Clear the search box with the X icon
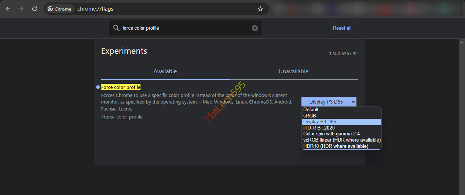The height and width of the screenshot is (195, 465). pyautogui.click(x=255, y=28)
